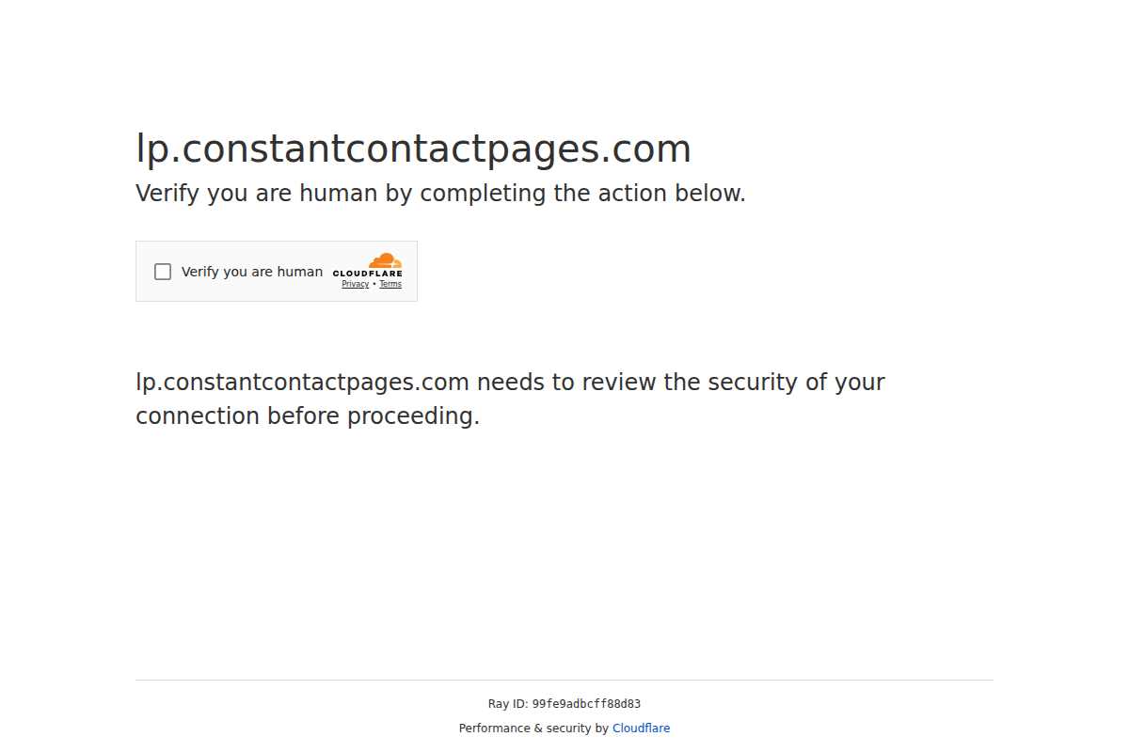Click the orange Cloudflare cloud logo
The image size is (1129, 752).
[385, 260]
